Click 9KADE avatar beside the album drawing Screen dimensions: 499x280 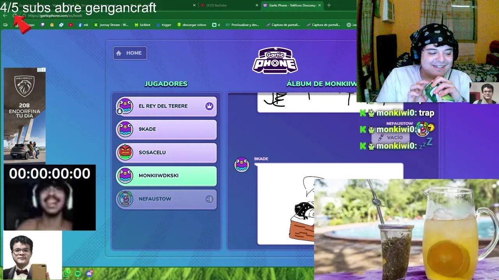tap(241, 164)
